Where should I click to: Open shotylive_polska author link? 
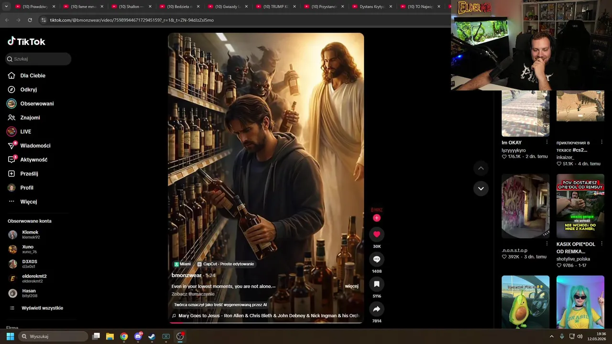[x=573, y=259]
